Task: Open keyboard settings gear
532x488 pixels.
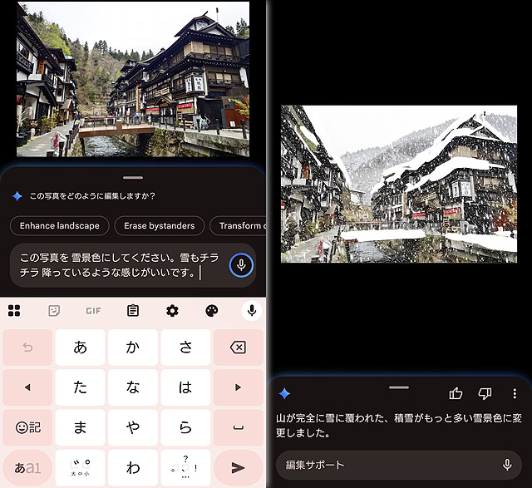Action: (172, 311)
